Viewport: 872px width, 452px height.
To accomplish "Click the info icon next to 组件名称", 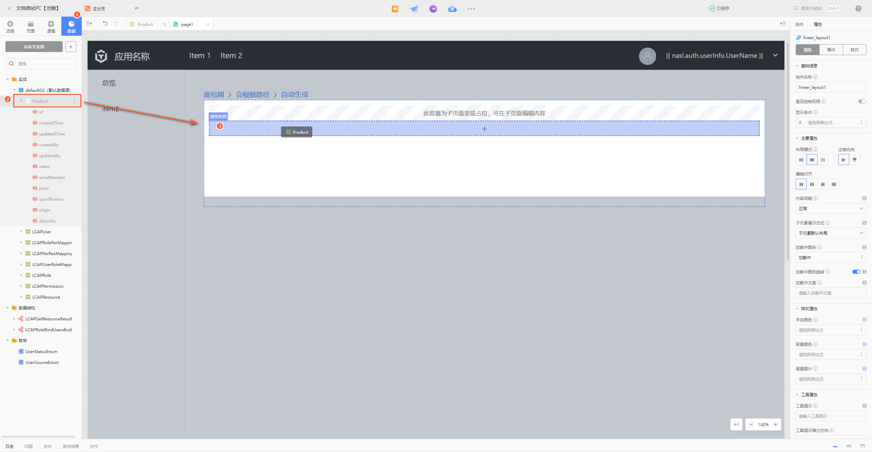I will tap(815, 77).
